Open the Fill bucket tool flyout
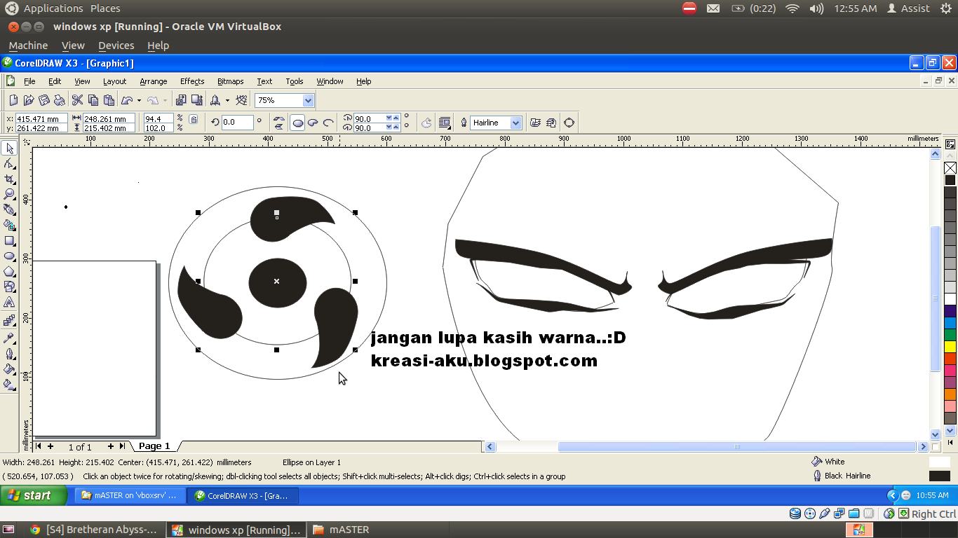 click(x=9, y=368)
